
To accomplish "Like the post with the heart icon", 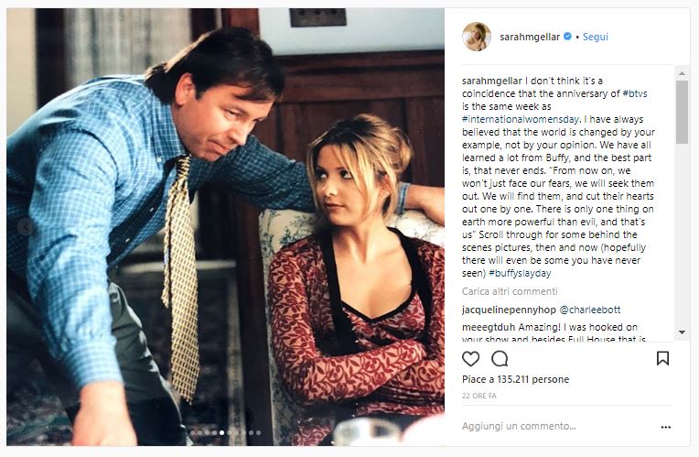I will [x=470, y=358].
